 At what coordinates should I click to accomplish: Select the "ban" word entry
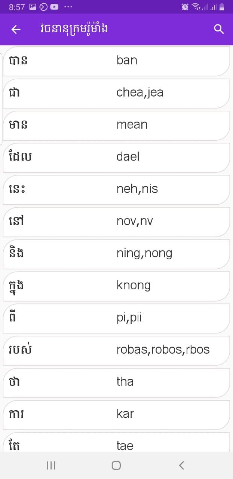pos(116,61)
